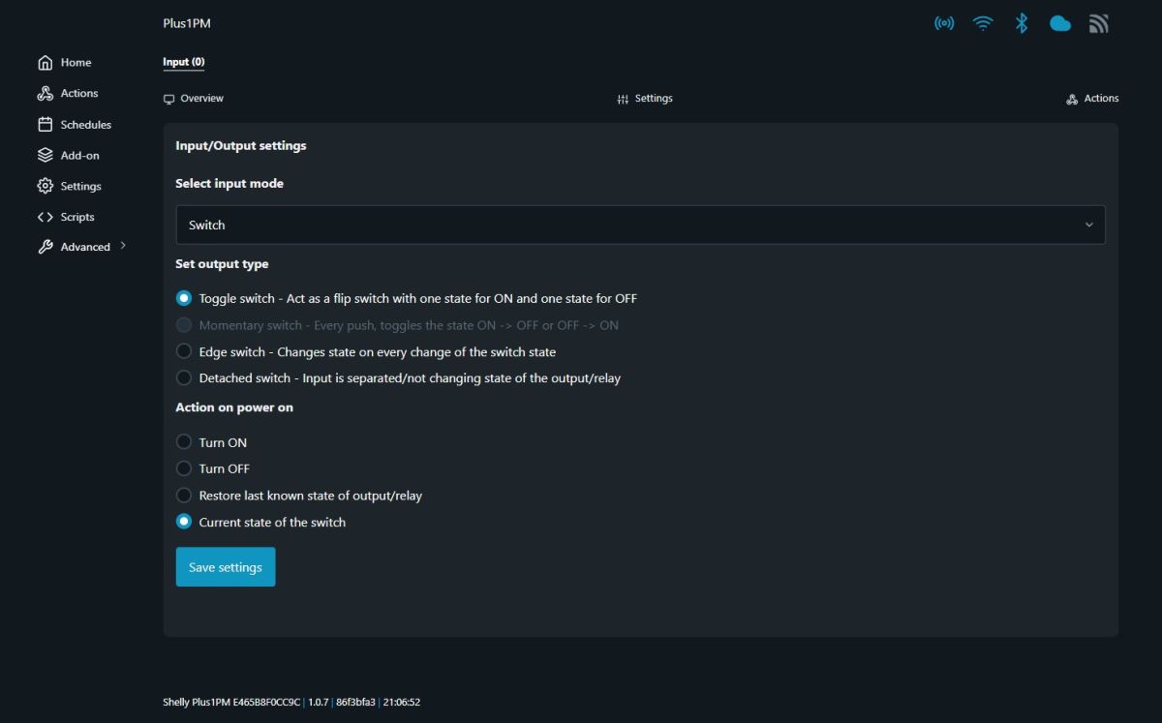Click the access point status icon
Image resolution: width=1162 pixels, height=723 pixels.
click(944, 23)
